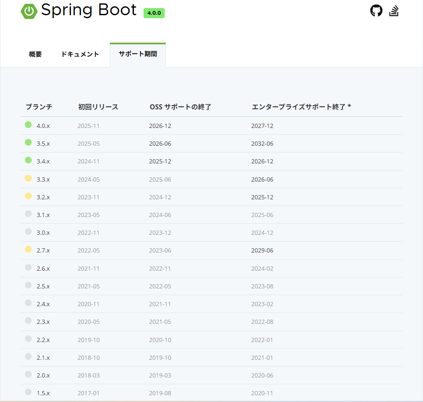Click the green status dot for 4.0.x

tap(28, 125)
